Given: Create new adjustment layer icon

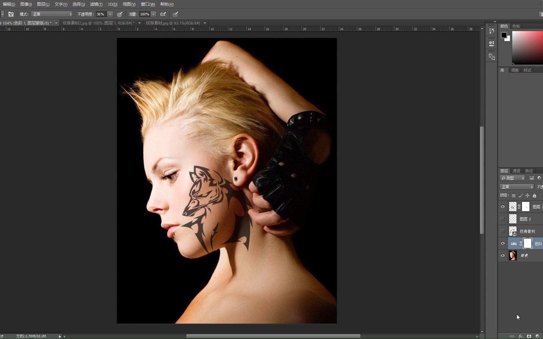Looking at the screenshot, I should (537, 336).
